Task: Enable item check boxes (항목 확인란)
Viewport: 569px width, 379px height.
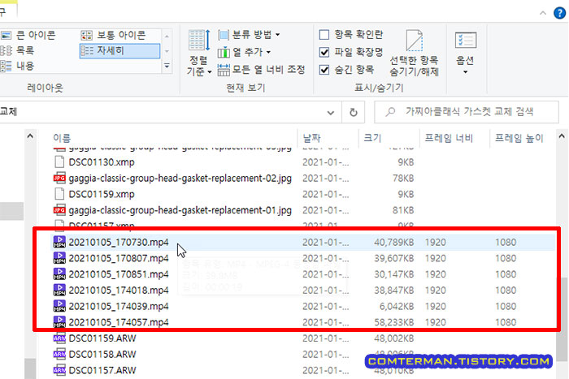Action: point(324,35)
